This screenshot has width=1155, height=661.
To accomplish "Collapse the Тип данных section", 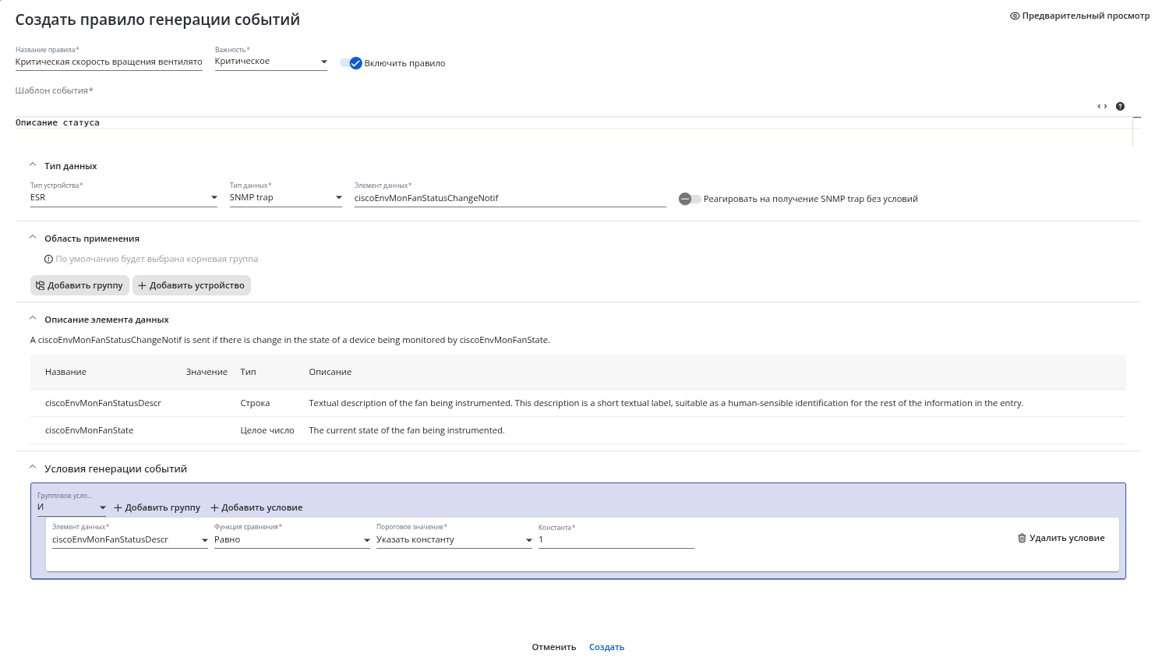I will [33, 165].
